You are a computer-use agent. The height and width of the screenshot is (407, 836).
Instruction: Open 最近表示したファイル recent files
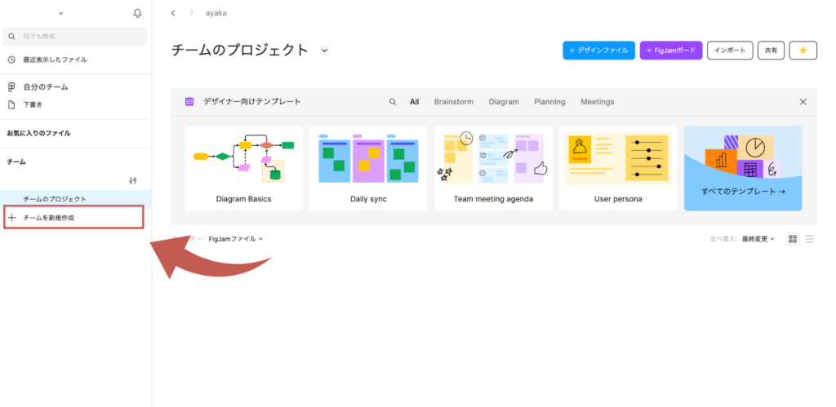pos(54,60)
